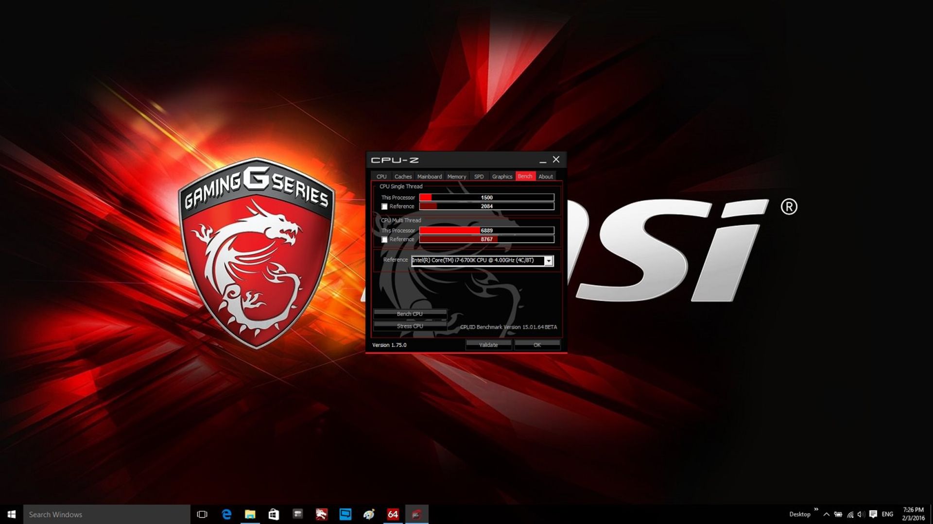Open the Desktop toolbar label
Viewport: 933px width, 524px height.
799,514
